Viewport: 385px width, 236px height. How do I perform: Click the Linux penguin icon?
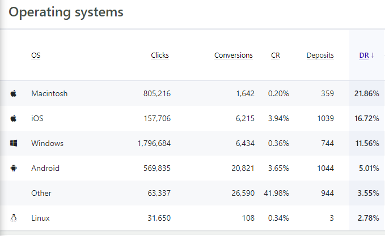(x=14, y=218)
